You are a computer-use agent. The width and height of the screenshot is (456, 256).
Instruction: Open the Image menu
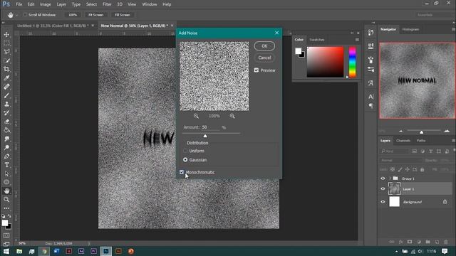(x=45, y=4)
